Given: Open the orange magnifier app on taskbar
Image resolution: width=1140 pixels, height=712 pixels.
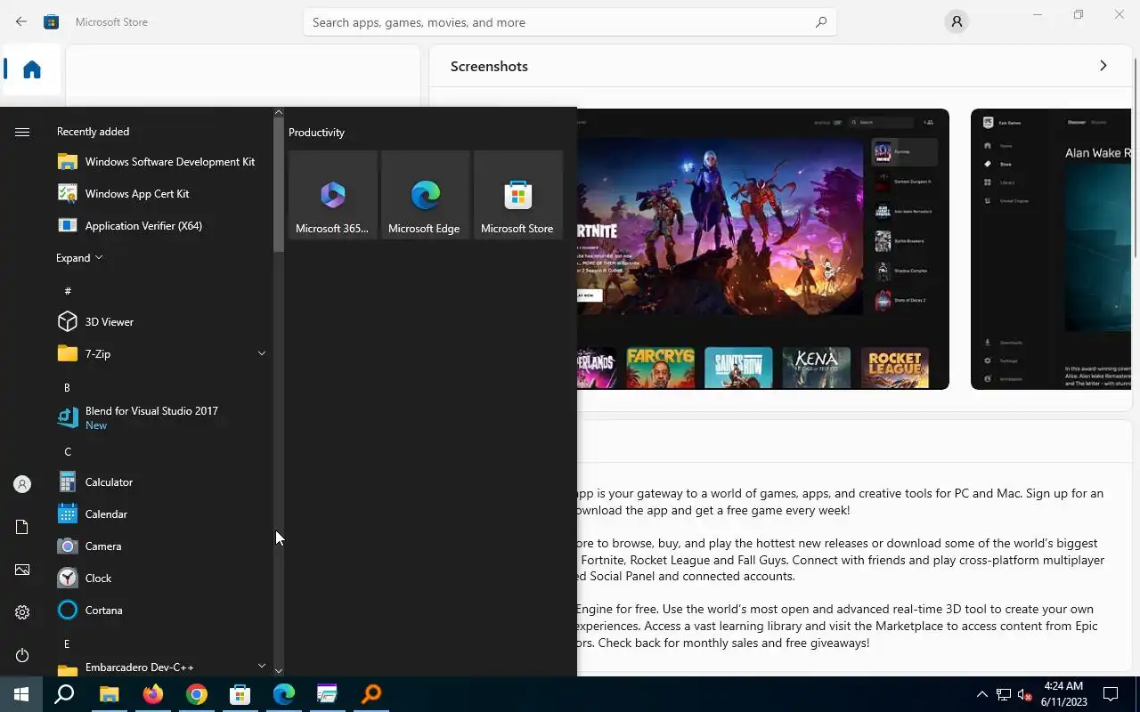Looking at the screenshot, I should [x=371, y=694].
